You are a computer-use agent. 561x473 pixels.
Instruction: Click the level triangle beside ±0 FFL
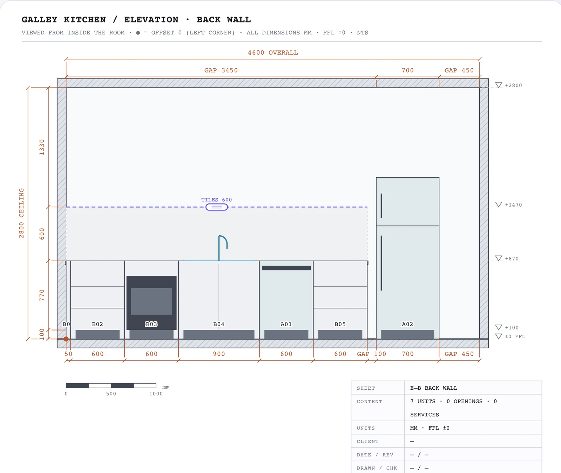[x=499, y=336]
